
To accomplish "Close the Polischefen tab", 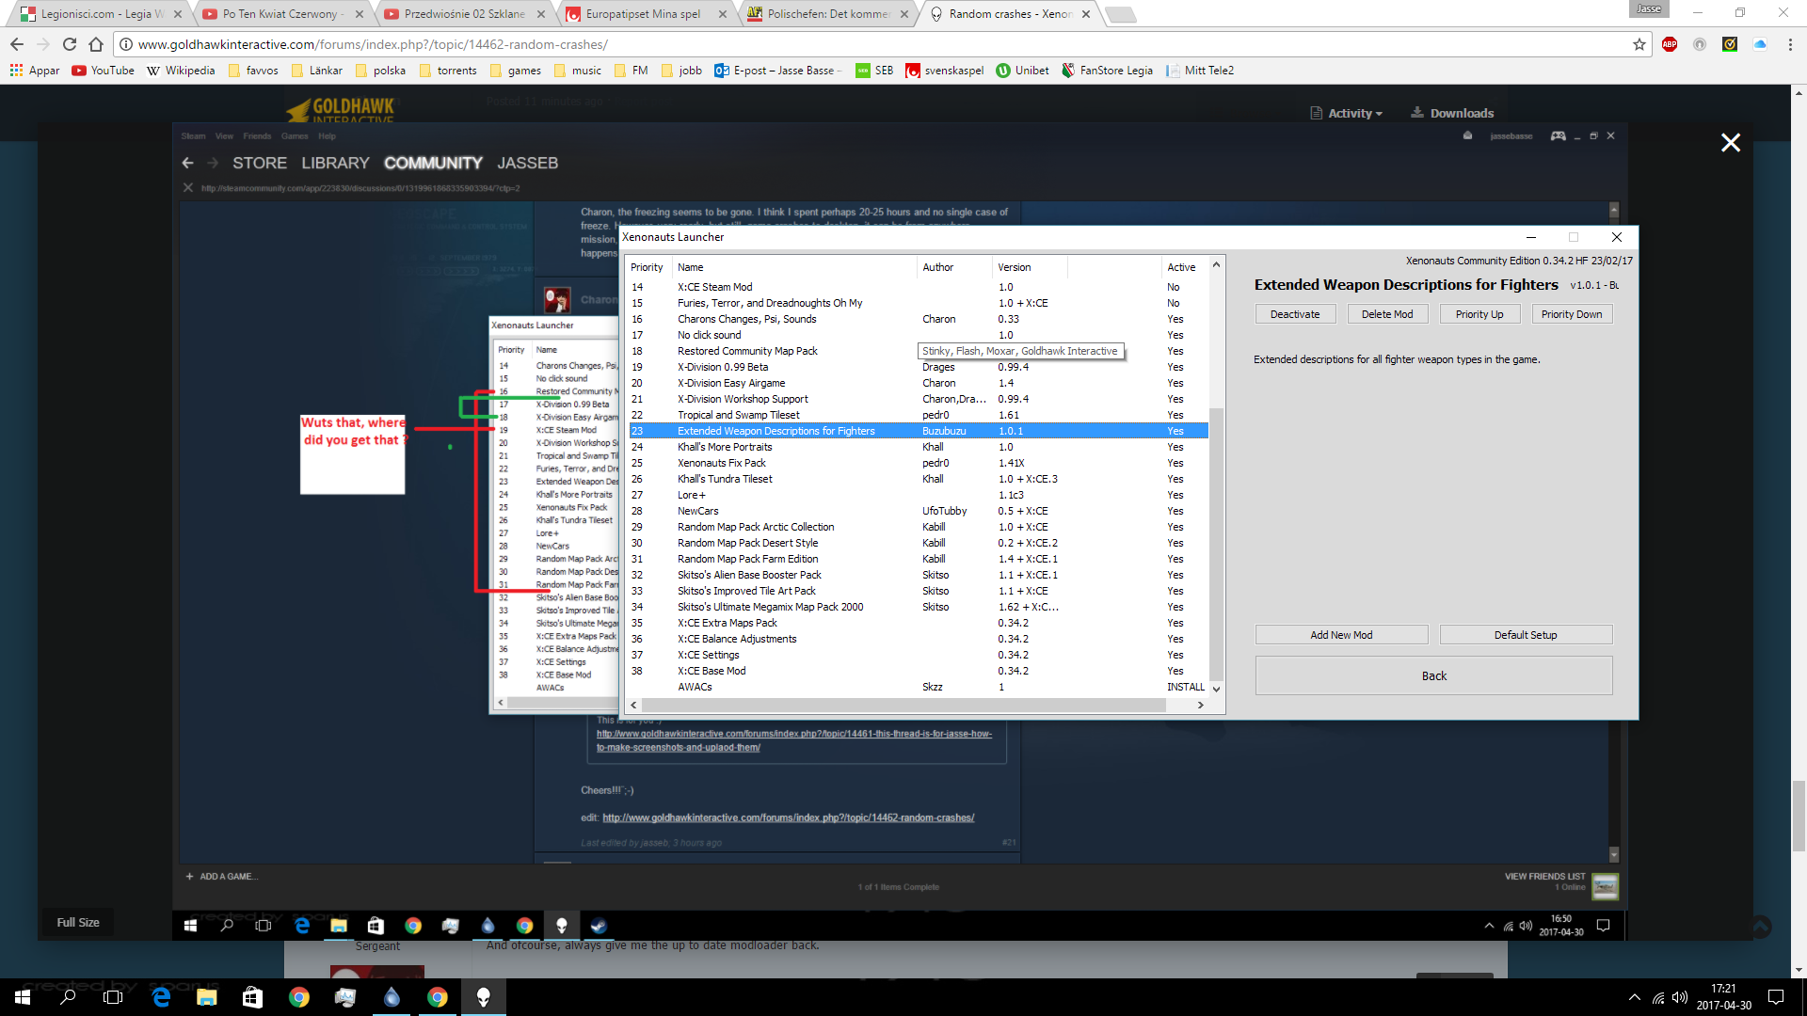I will point(903,14).
